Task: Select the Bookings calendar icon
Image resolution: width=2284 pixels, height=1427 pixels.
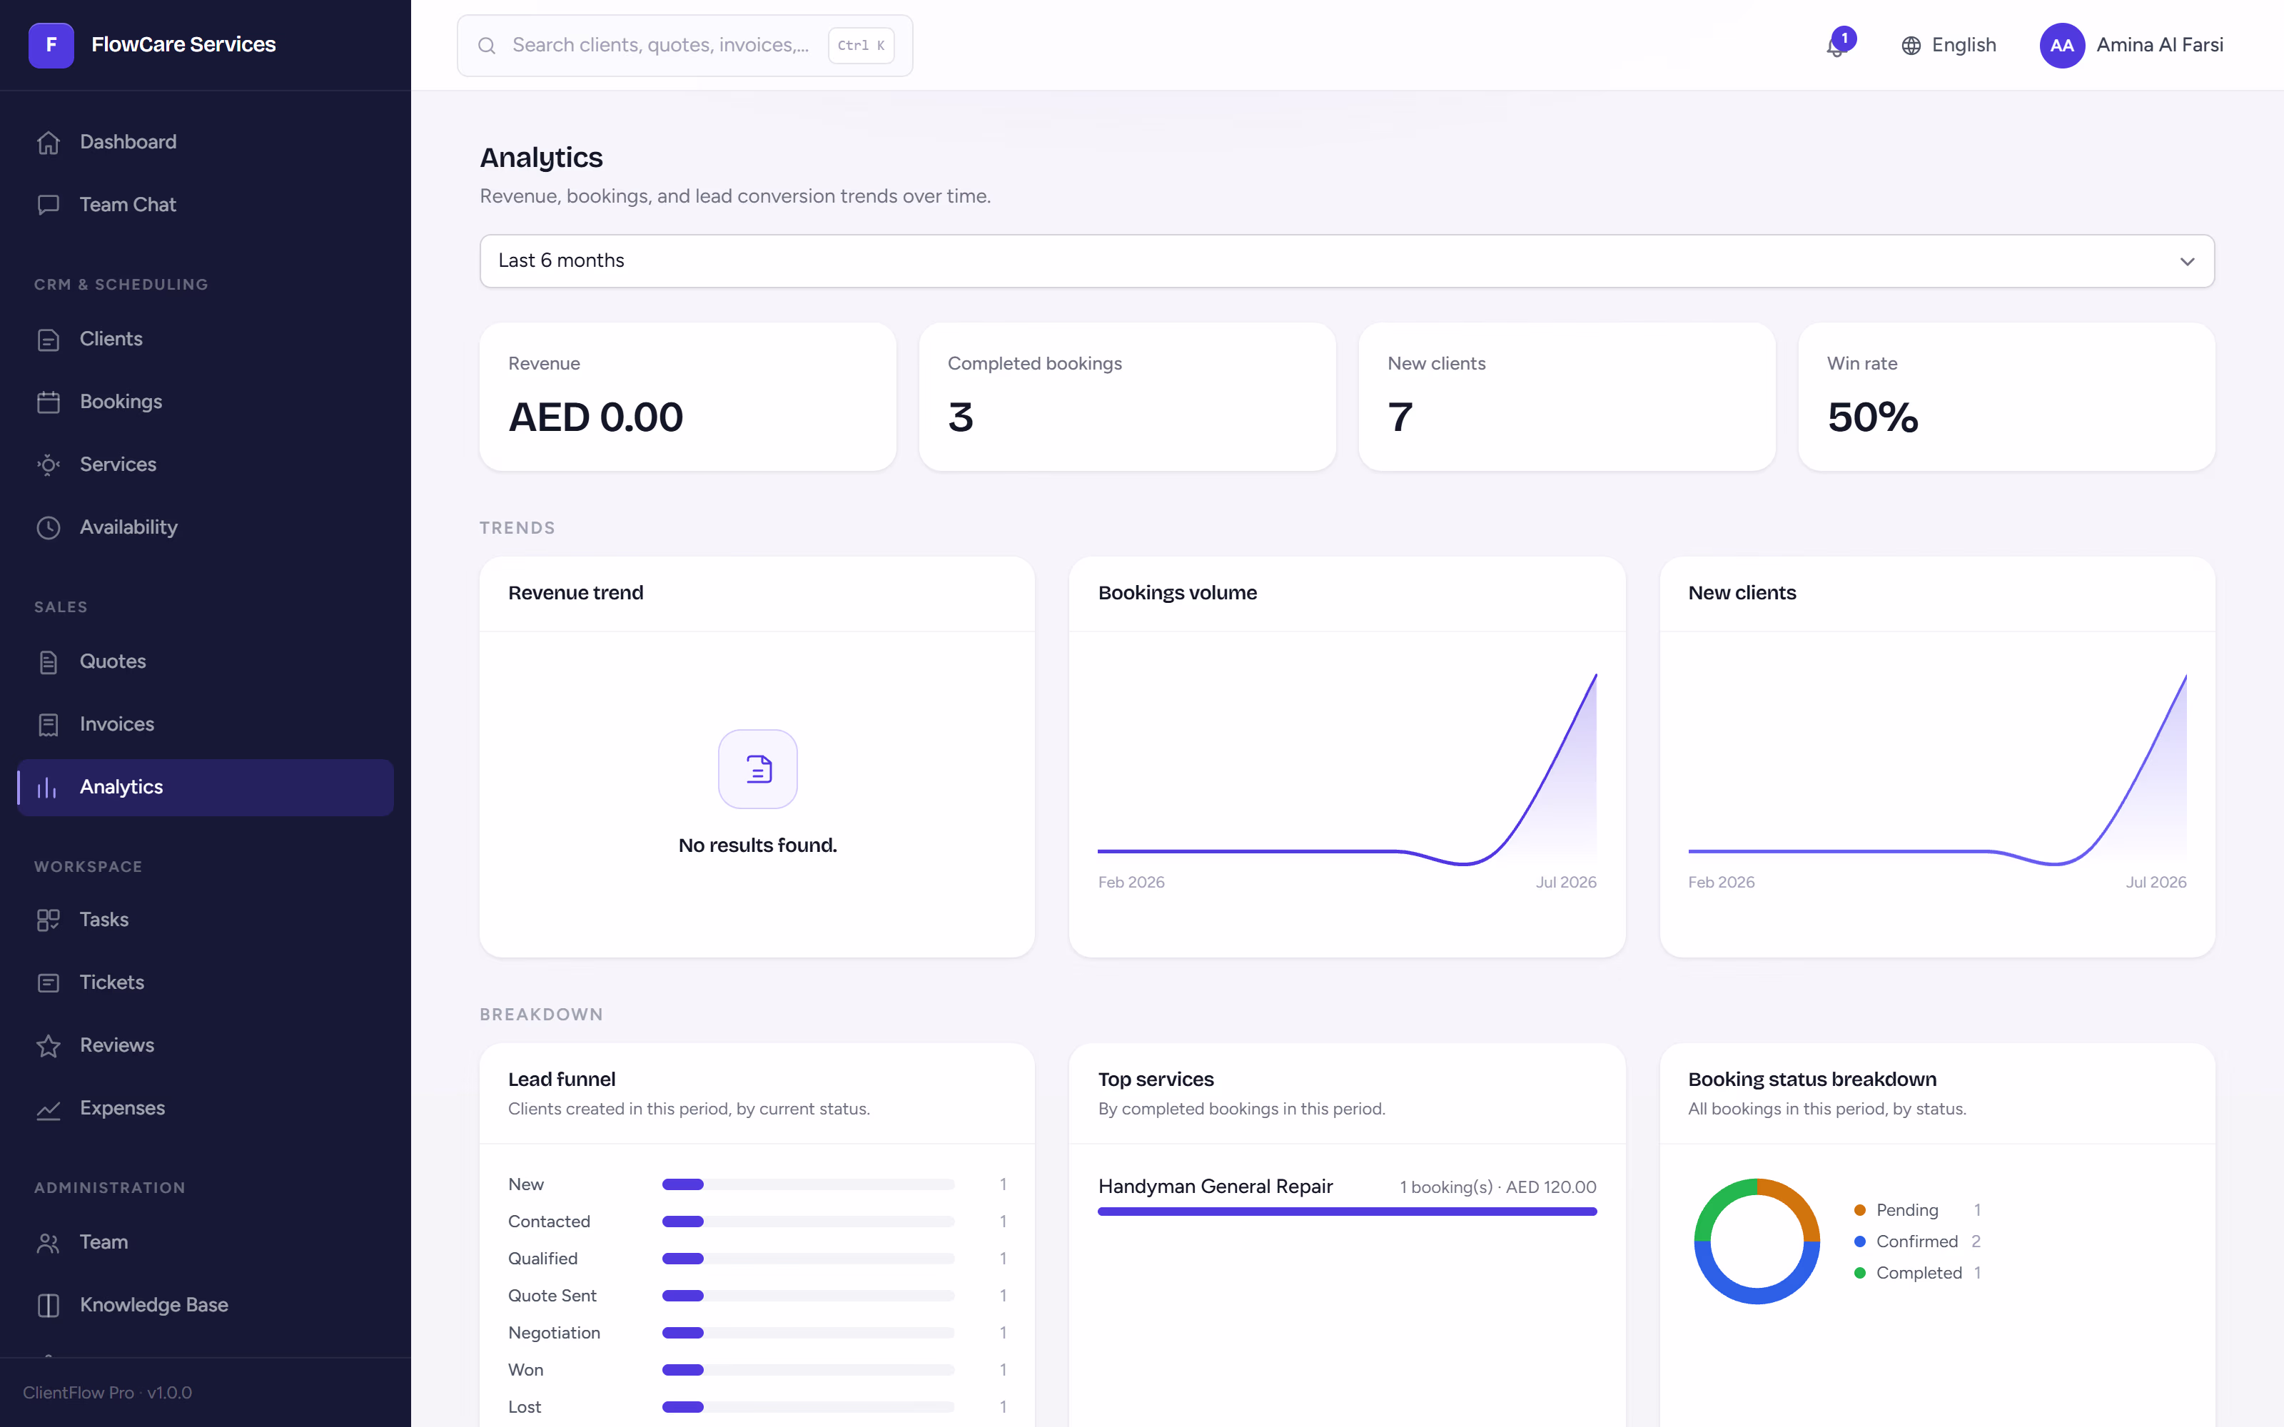Action: pyautogui.click(x=48, y=402)
